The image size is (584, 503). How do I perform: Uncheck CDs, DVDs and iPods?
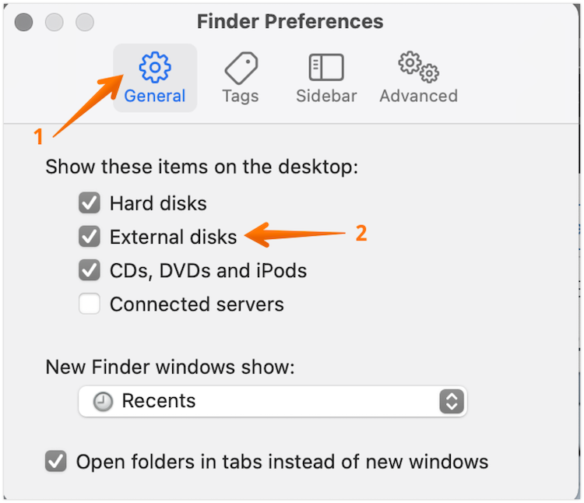(90, 271)
